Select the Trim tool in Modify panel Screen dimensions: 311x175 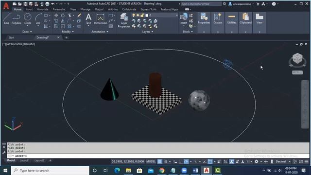[x=69, y=15]
